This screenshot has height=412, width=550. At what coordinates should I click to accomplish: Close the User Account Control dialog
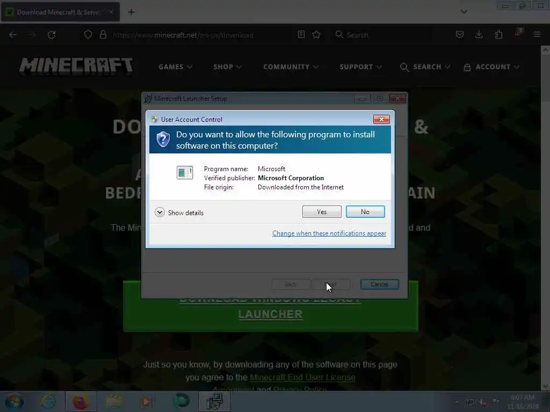click(381, 120)
